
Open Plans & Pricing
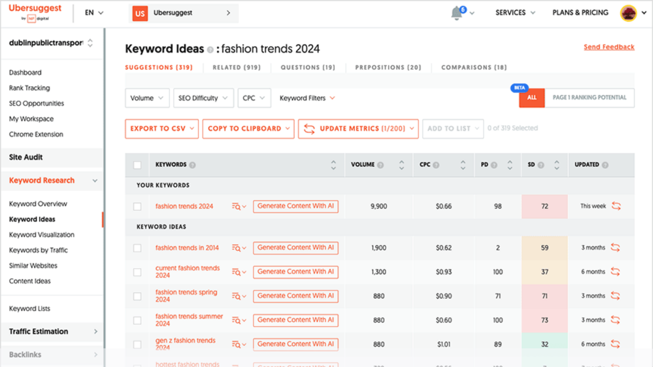[581, 13]
